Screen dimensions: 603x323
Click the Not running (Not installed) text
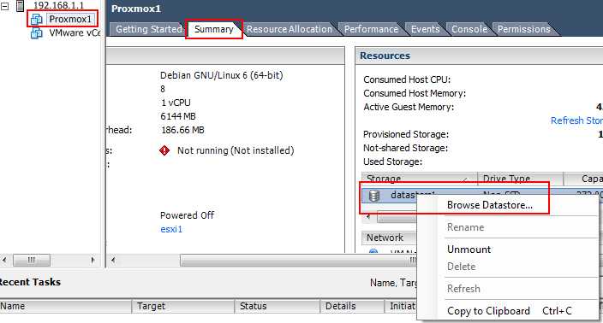pos(236,150)
